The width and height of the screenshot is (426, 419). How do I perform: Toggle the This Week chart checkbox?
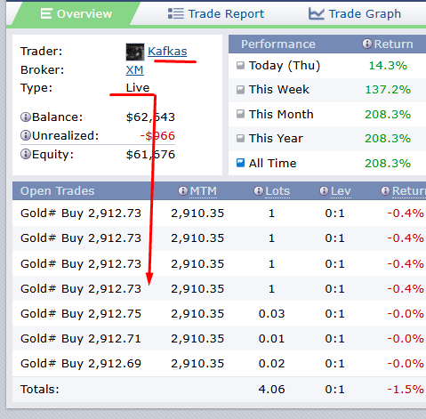tap(240, 90)
